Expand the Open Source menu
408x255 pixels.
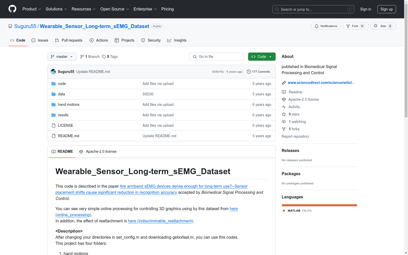(x=115, y=9)
